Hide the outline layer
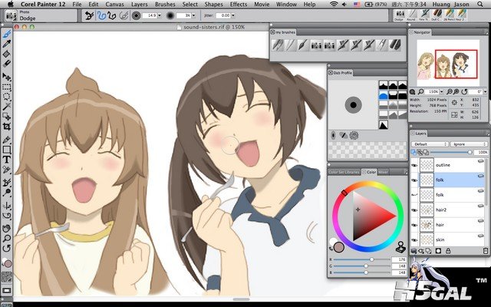The height and width of the screenshot is (307, 491). (414, 165)
